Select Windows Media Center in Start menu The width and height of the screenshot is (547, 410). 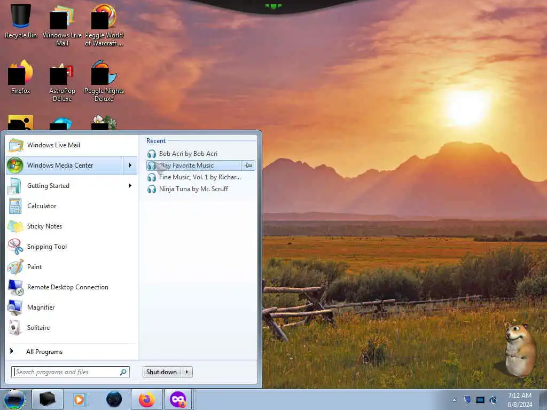65,165
